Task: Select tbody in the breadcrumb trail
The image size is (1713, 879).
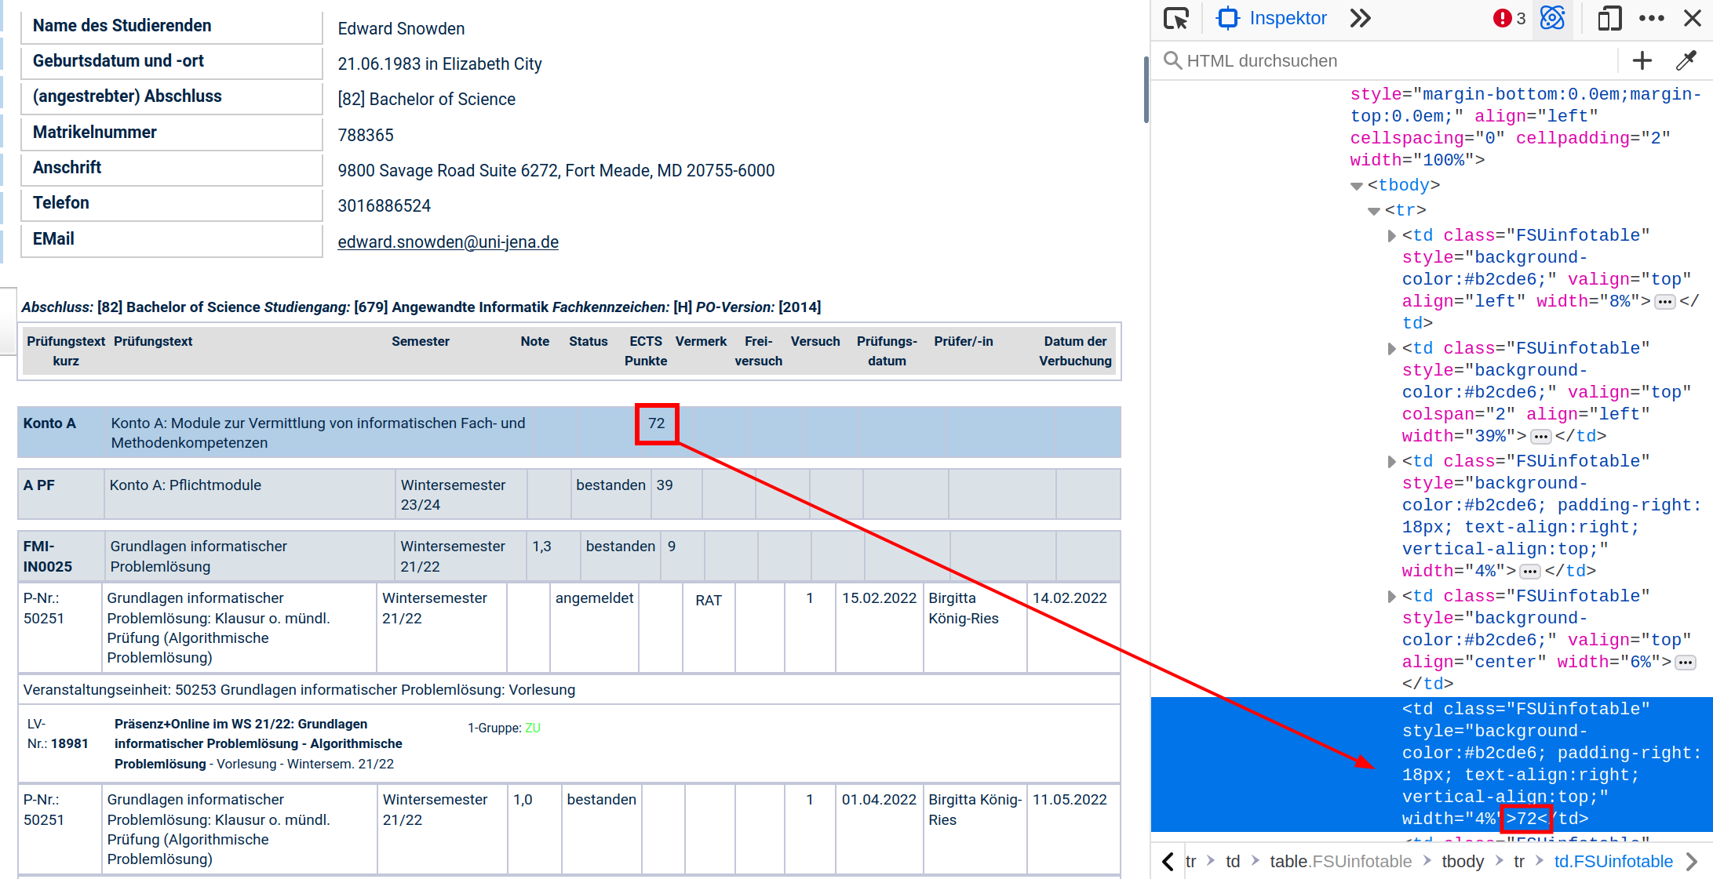Action: click(1463, 861)
